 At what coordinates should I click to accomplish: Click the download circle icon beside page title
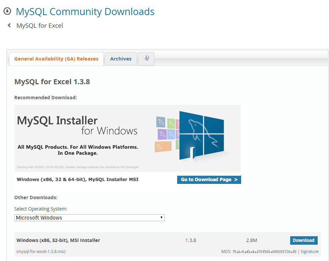[7, 11]
